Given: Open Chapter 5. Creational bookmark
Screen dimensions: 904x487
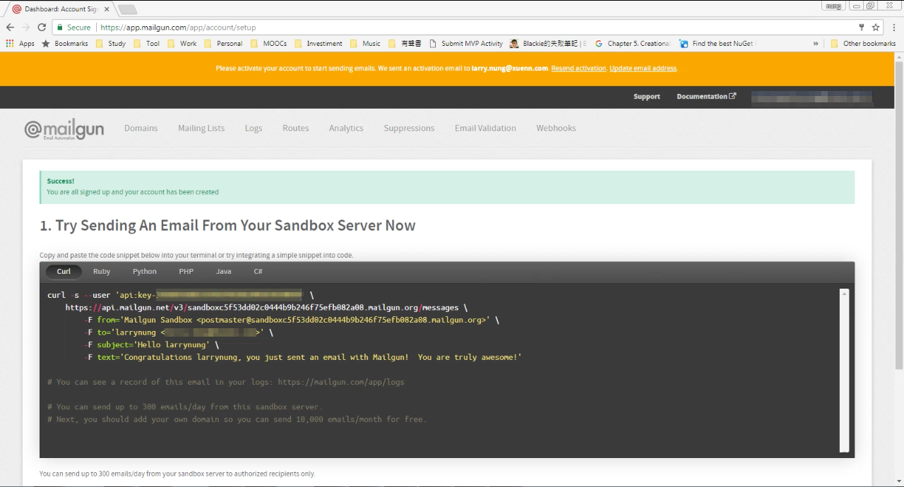Looking at the screenshot, I should point(633,44).
